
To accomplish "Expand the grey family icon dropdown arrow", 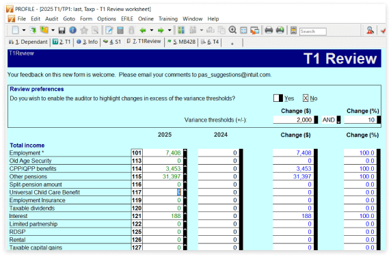I will point(201,30).
